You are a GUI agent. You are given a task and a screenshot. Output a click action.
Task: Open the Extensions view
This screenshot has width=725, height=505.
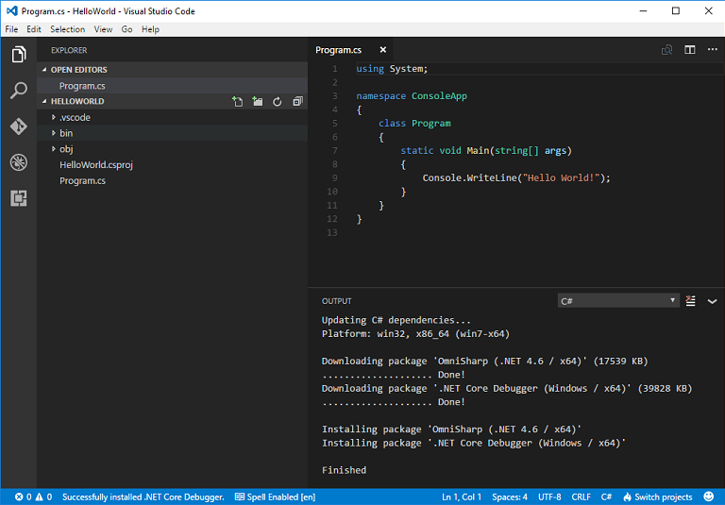pos(19,198)
